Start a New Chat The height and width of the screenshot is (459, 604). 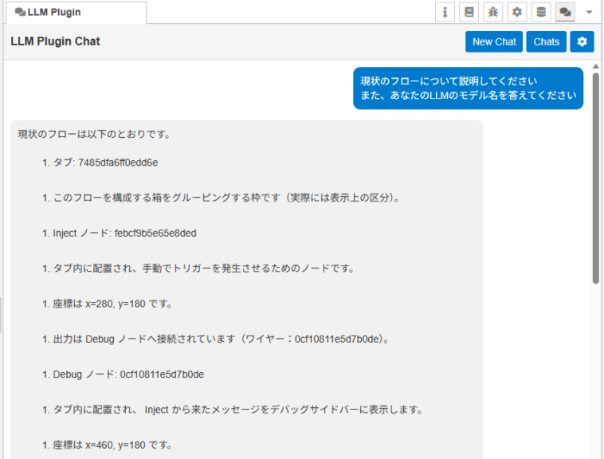494,41
